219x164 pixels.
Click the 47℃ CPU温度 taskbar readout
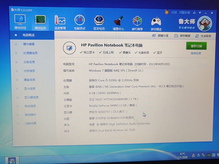(x=182, y=155)
